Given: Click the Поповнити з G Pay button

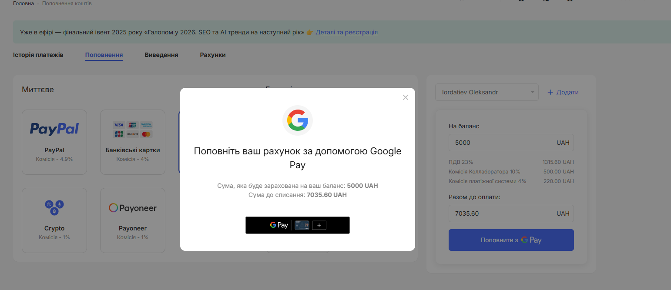Looking at the screenshot, I should [511, 240].
